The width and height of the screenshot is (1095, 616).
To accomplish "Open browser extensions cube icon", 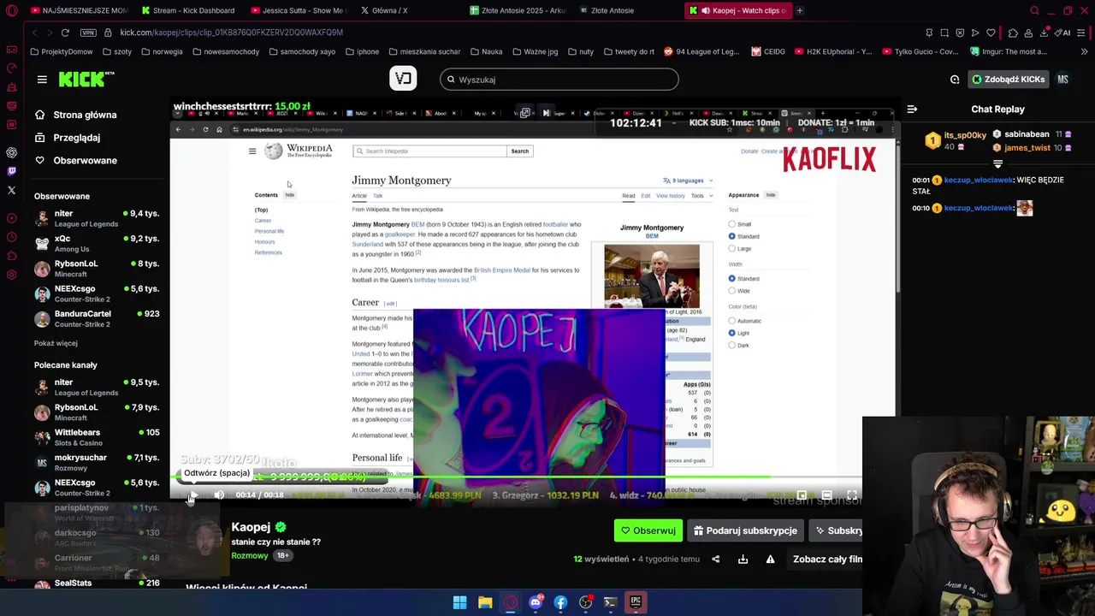I will coord(1013,33).
